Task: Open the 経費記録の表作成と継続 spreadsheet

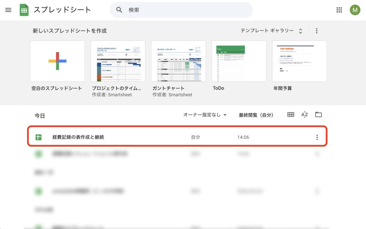Action: pos(78,137)
